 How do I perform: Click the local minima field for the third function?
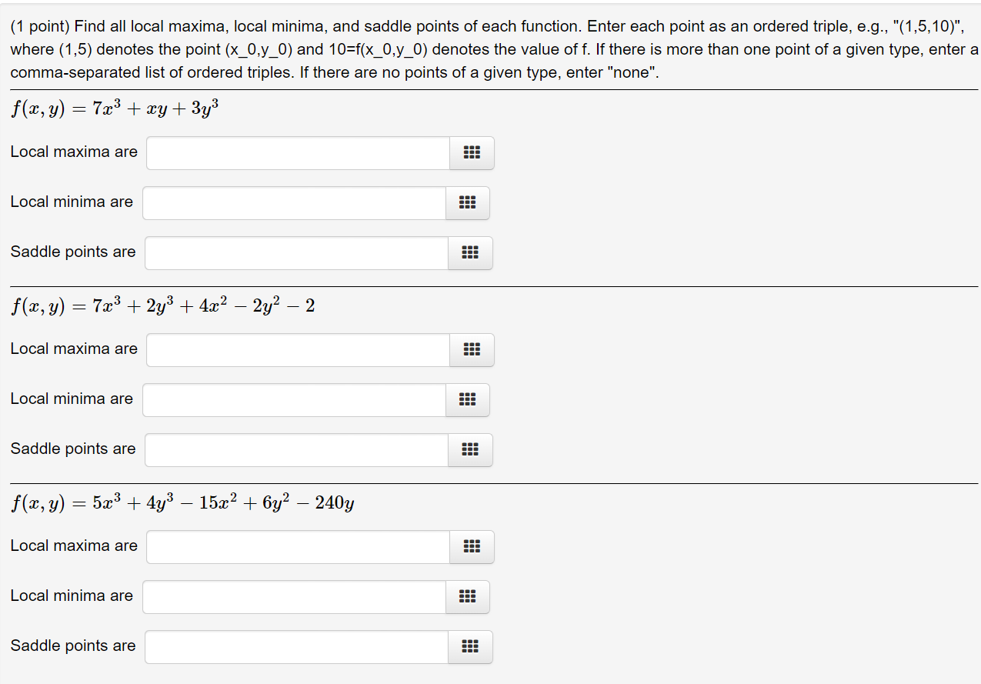click(292, 596)
